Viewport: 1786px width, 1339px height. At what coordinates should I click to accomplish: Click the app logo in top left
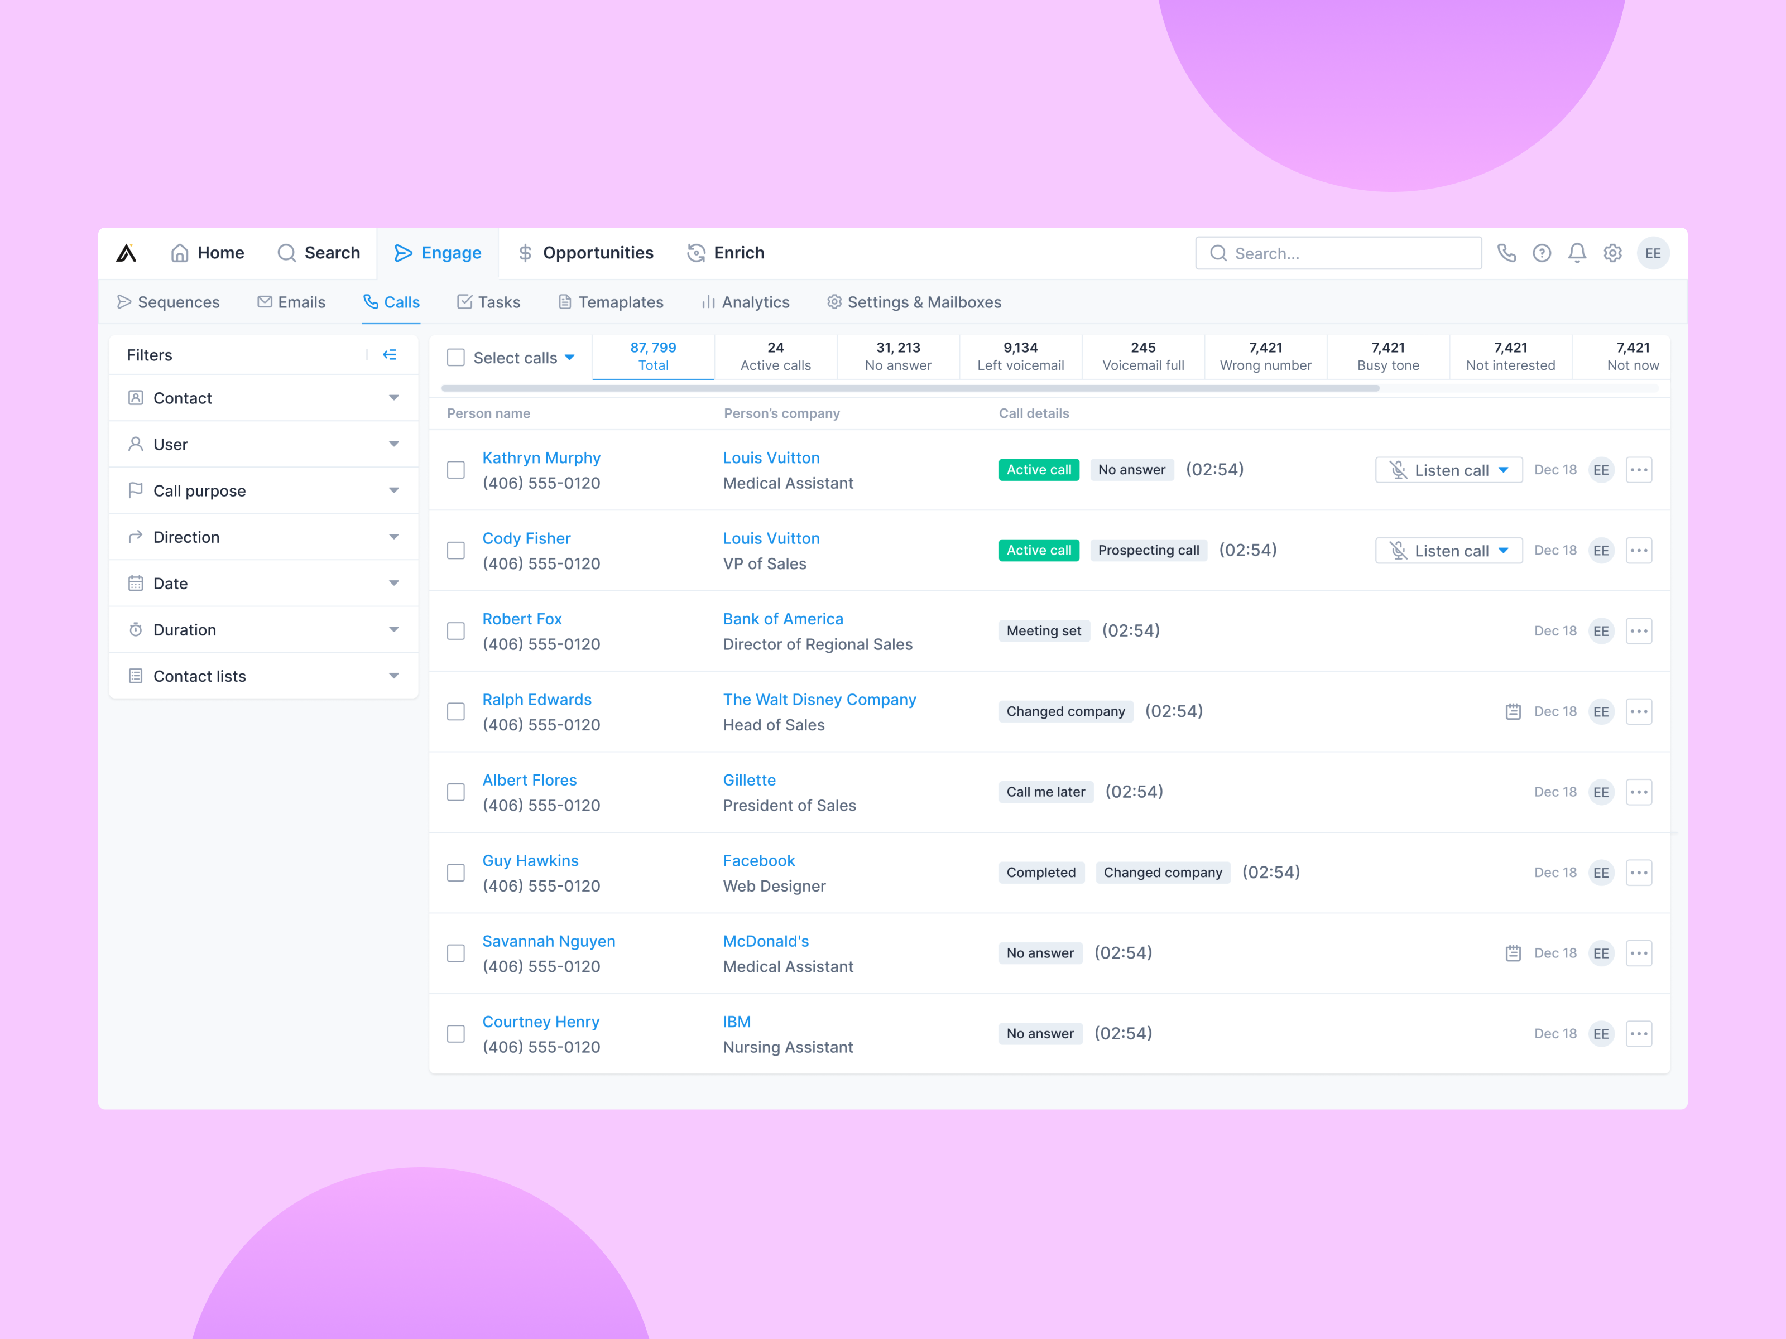(x=127, y=253)
